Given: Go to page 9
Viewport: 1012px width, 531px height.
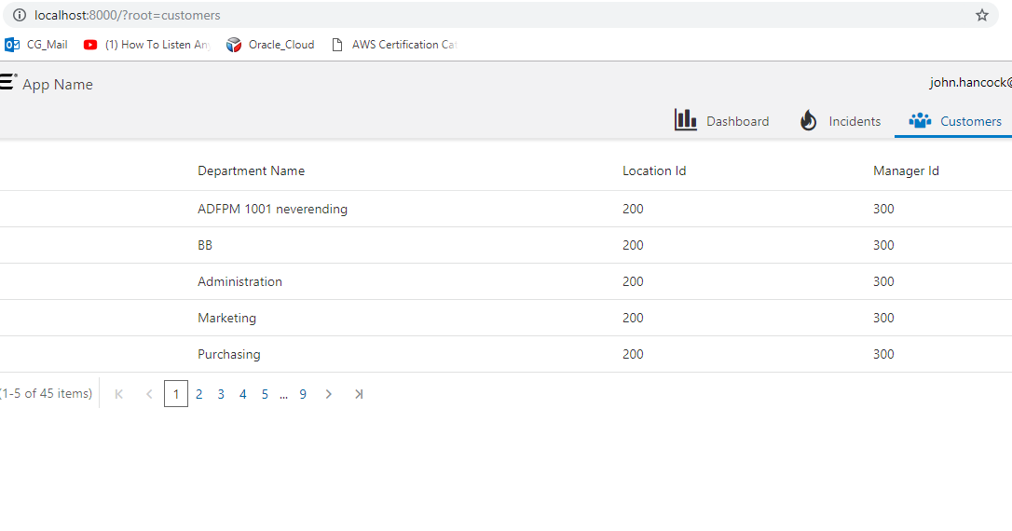Looking at the screenshot, I should coord(303,393).
